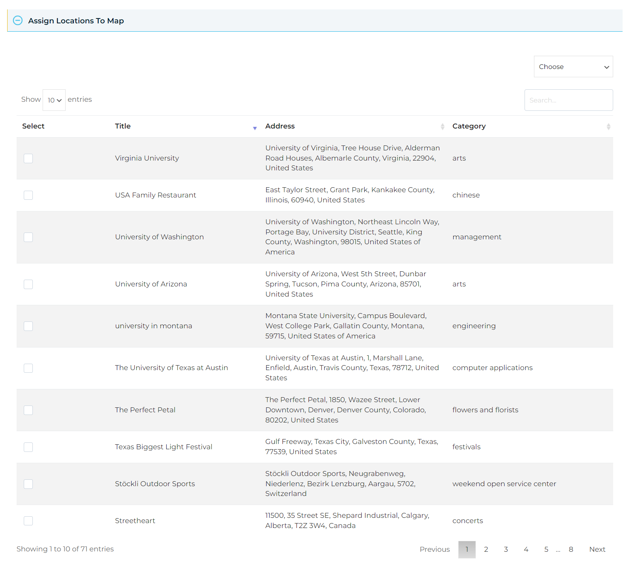
Task: Click the Search input field
Action: click(x=568, y=100)
